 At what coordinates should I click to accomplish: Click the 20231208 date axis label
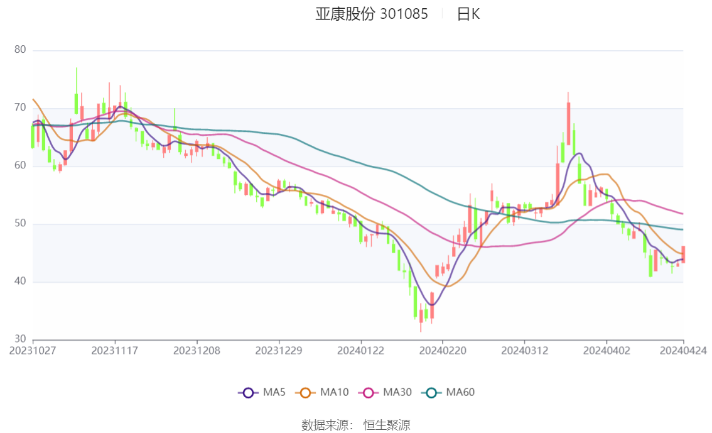(197, 350)
